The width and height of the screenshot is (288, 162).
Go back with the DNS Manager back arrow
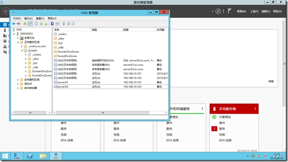click(x=13, y=24)
